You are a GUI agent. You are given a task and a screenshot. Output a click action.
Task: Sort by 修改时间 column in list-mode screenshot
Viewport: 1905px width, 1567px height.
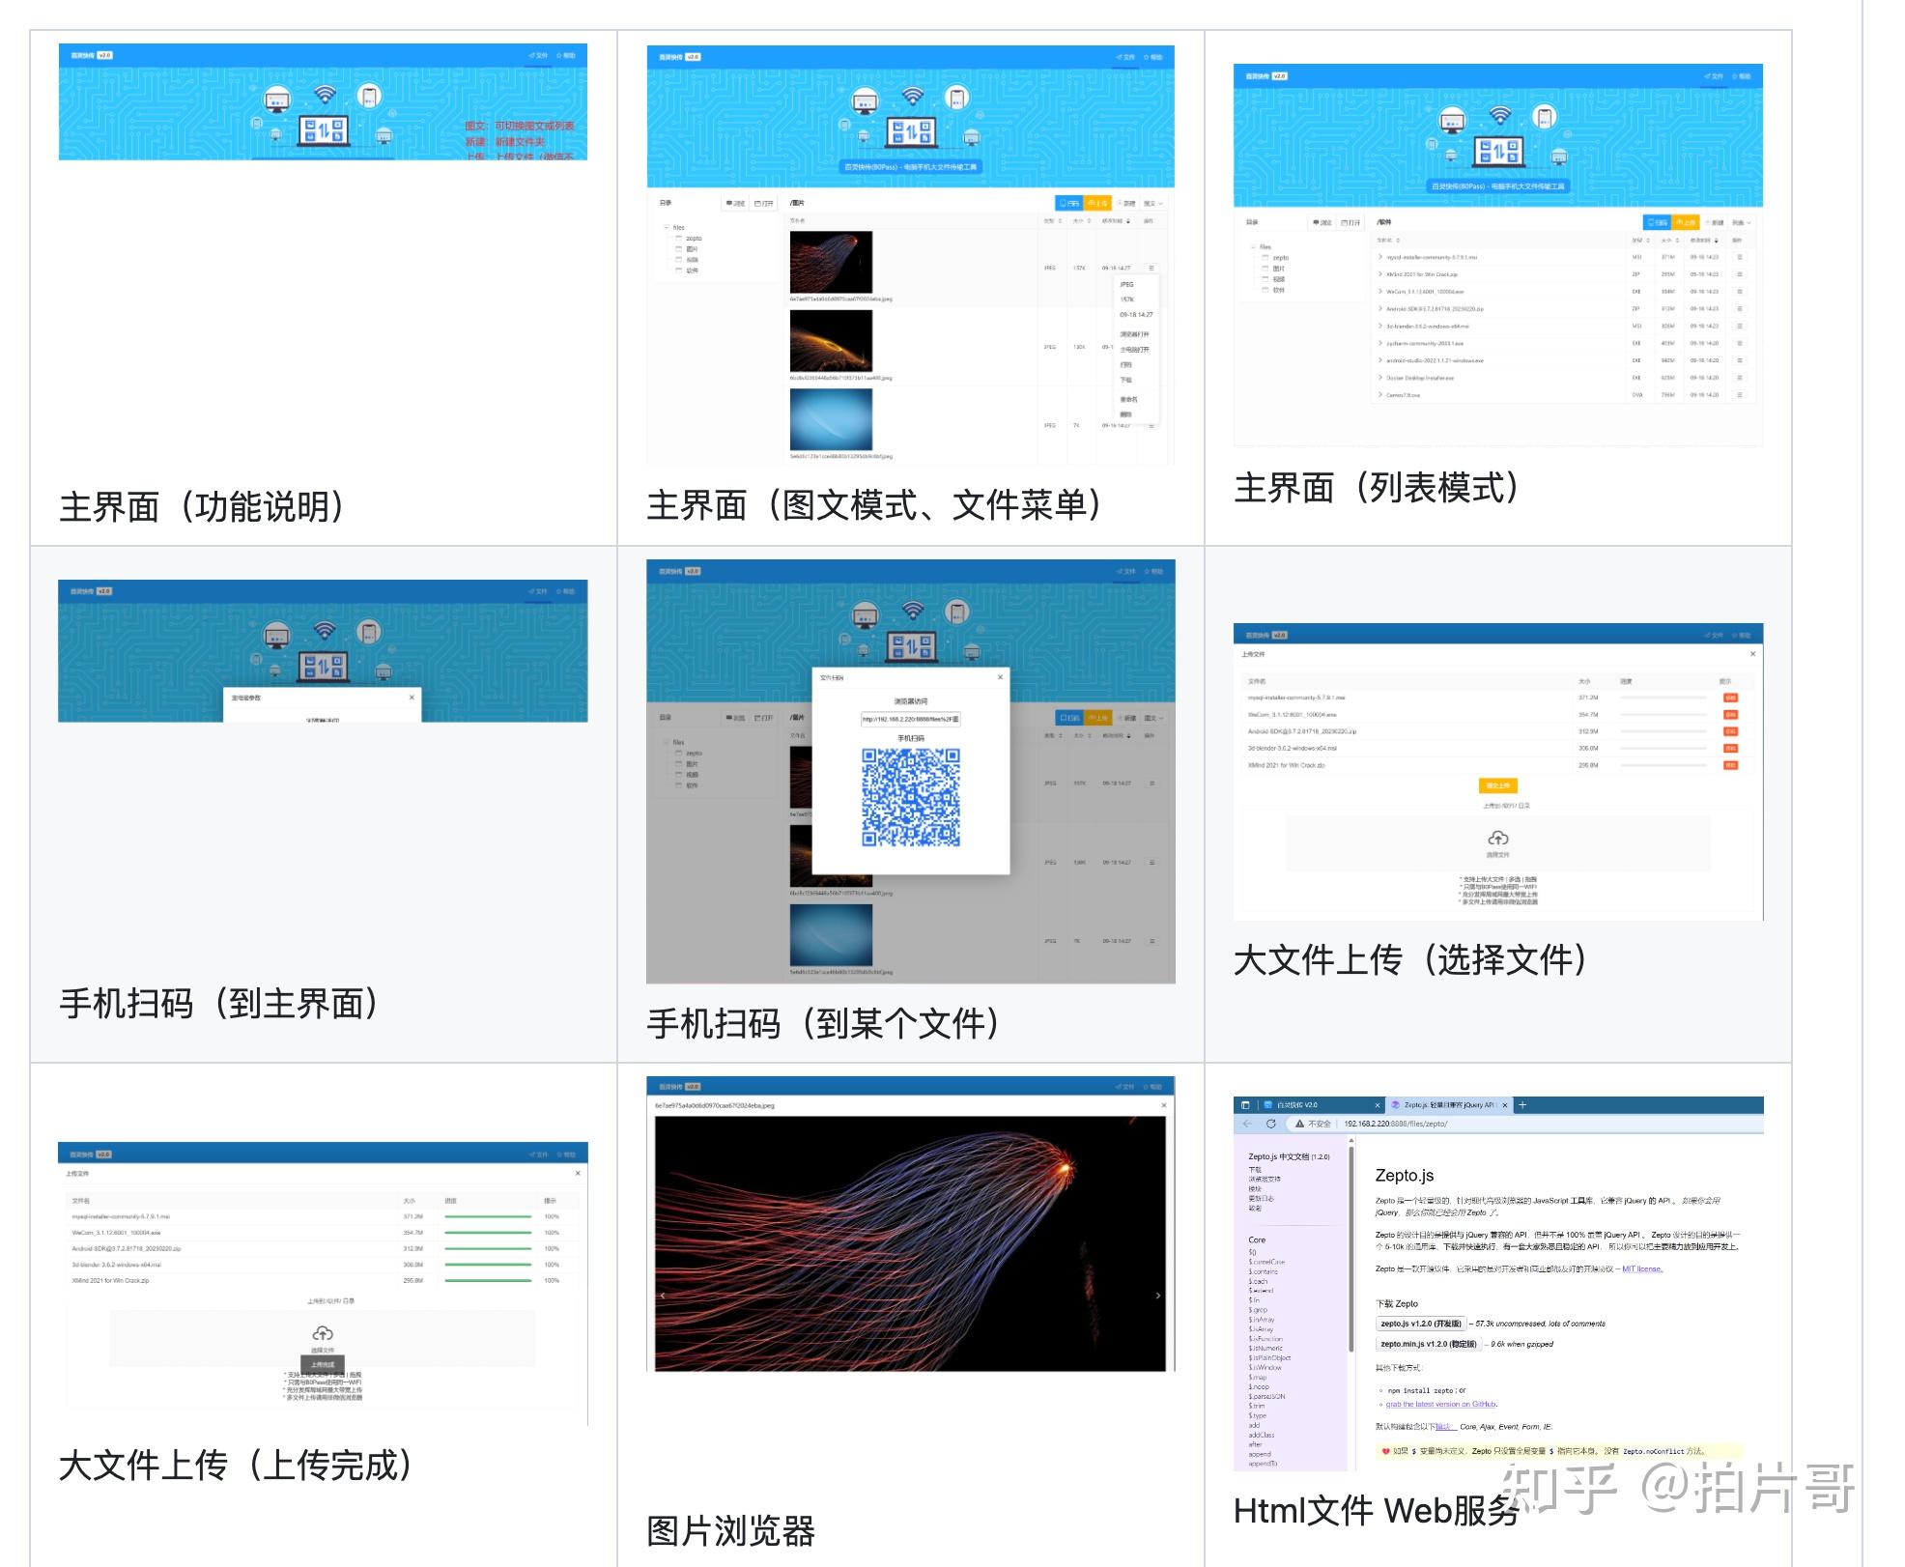(x=1703, y=240)
